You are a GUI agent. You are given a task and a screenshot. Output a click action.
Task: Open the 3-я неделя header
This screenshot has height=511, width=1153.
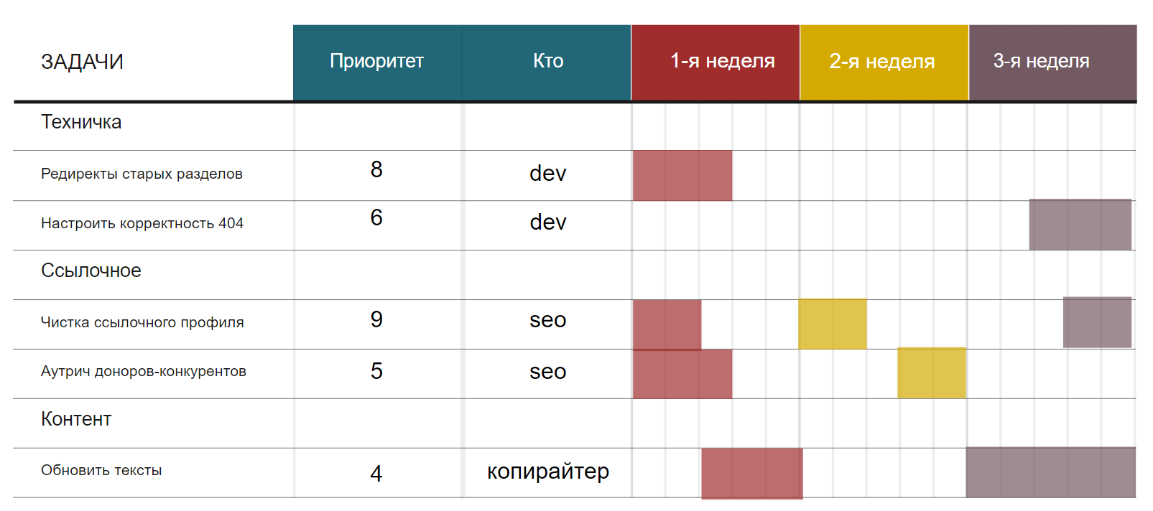pos(1041,61)
